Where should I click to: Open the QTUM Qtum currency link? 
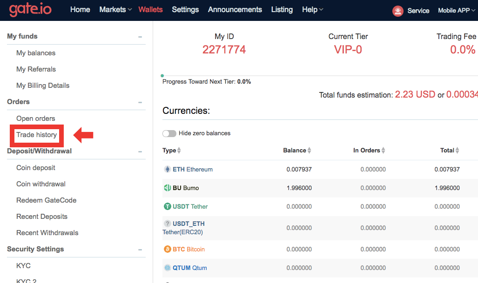click(x=189, y=268)
